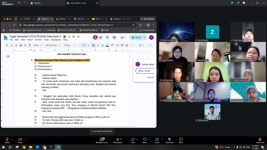
Task: Toggle Bold formatting
Action: (x=93, y=45)
